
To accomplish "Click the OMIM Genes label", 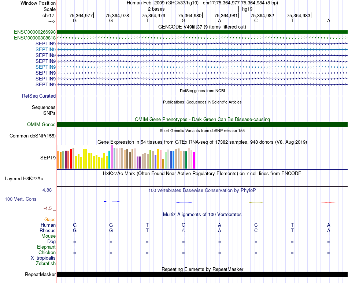I will [x=41, y=124].
